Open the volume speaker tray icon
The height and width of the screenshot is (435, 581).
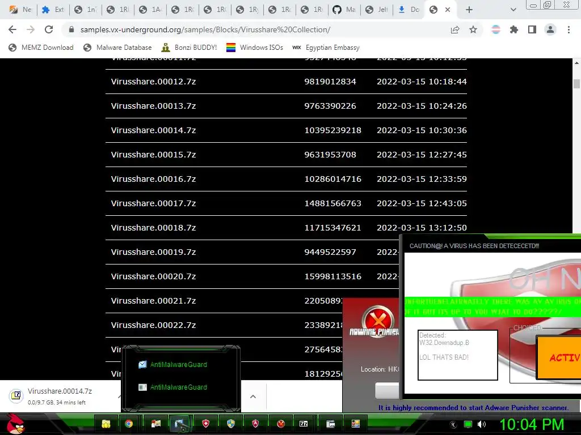pyautogui.click(x=482, y=424)
